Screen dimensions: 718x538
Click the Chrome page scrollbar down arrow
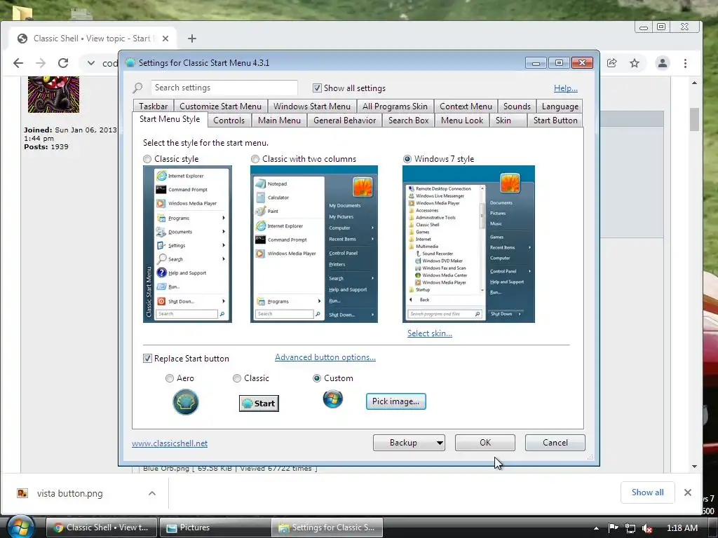coord(695,467)
